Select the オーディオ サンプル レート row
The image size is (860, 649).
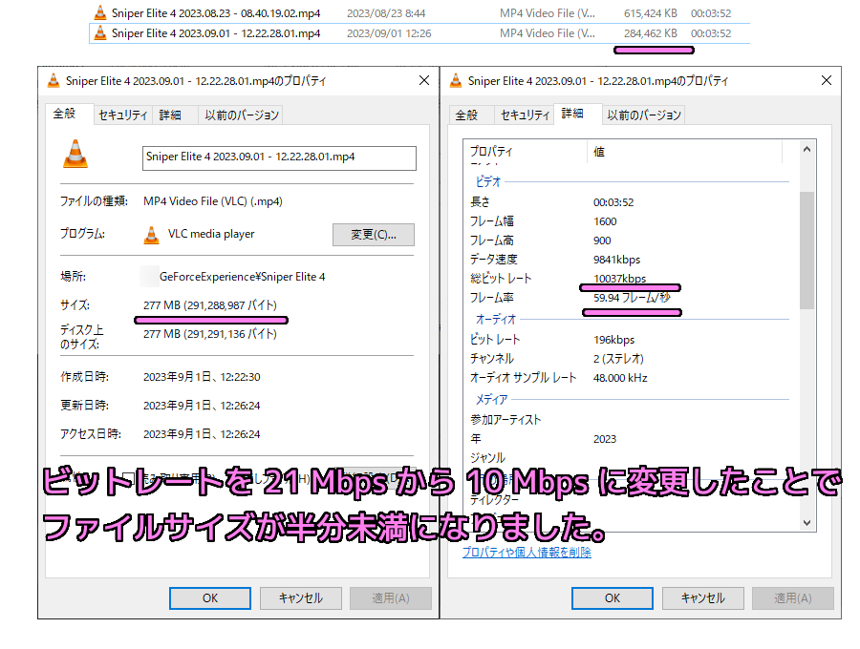click(x=629, y=378)
